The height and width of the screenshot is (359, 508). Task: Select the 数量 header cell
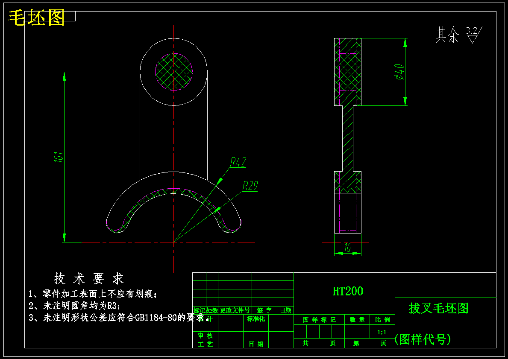357,320
